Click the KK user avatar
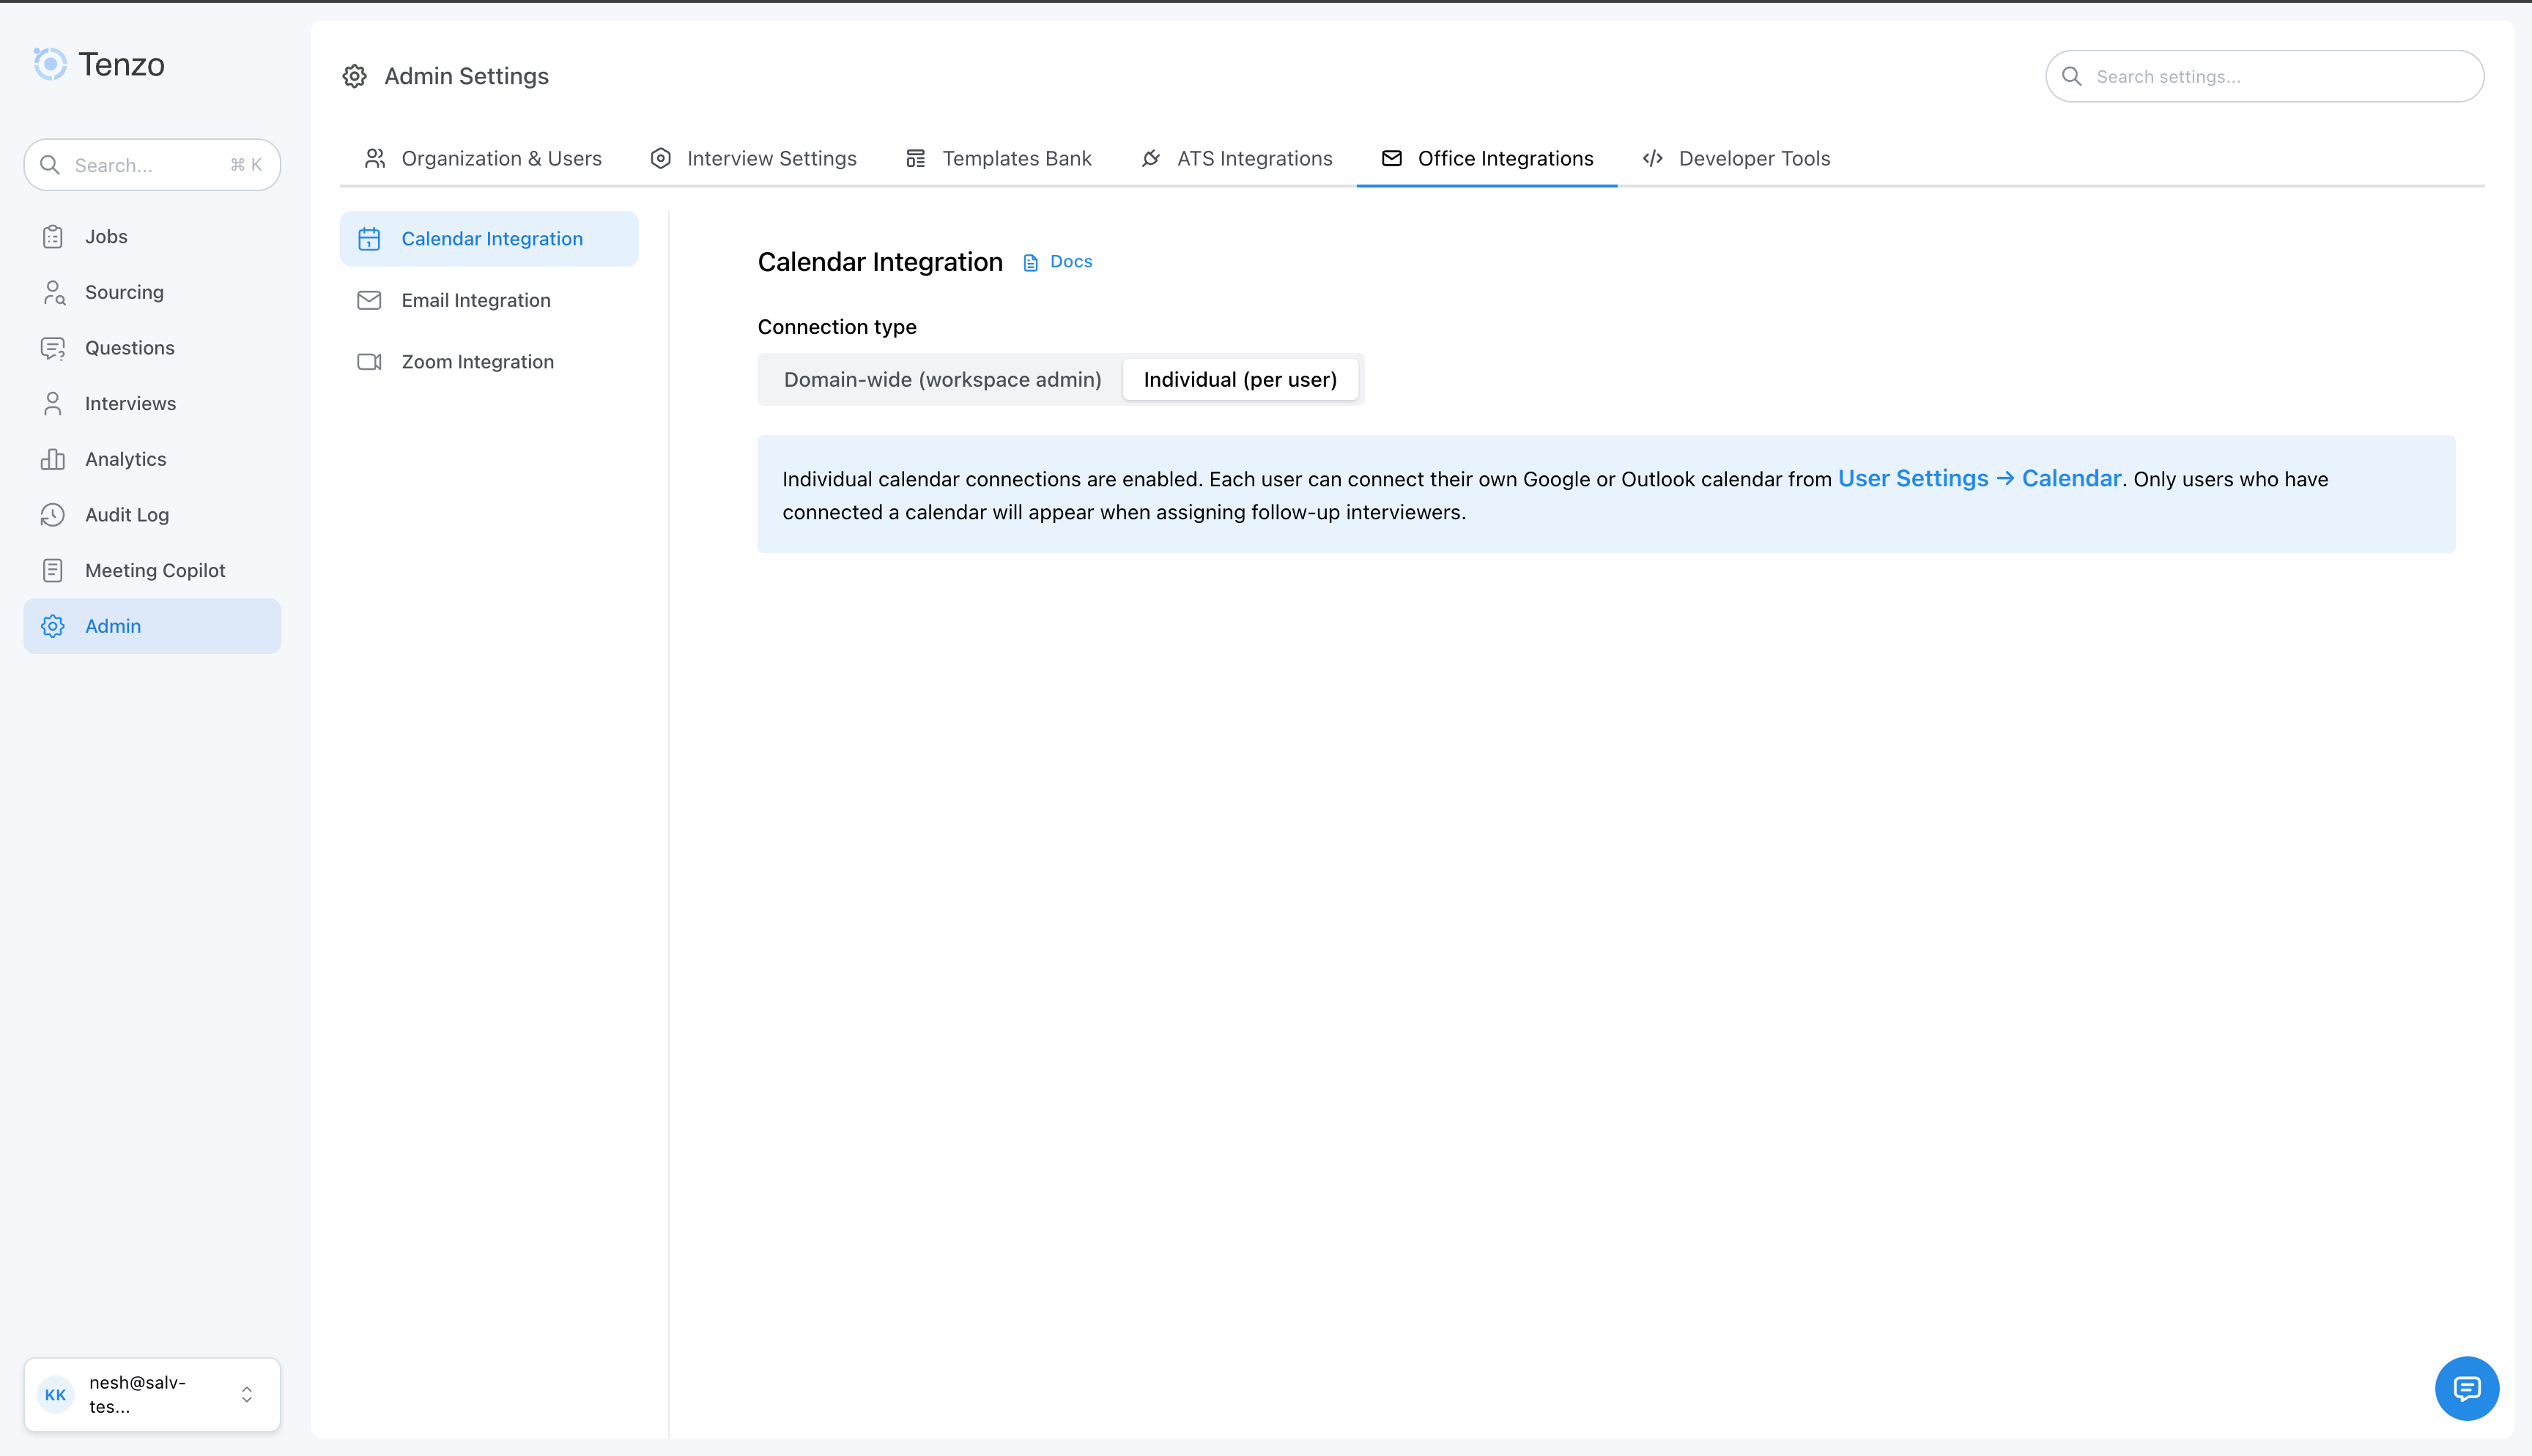The image size is (2532, 1456). click(56, 1394)
